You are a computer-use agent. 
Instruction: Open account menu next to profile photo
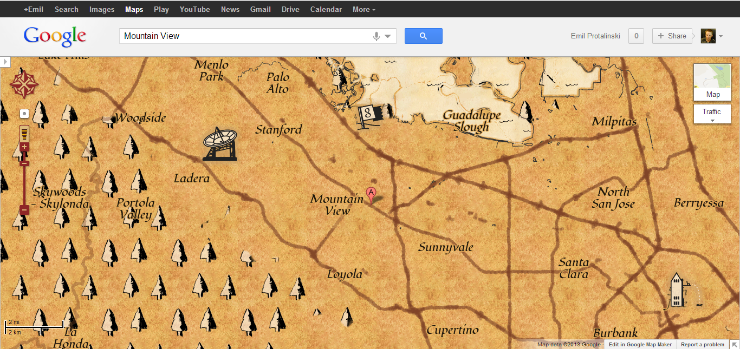coord(720,36)
